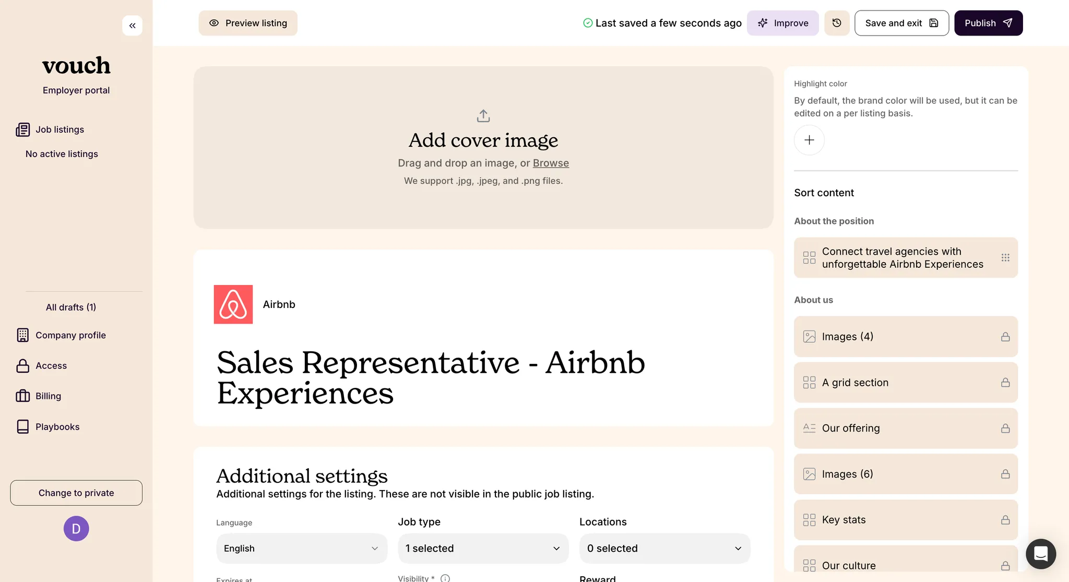The width and height of the screenshot is (1069, 582).
Task: Add a highlight color with plus button
Action: click(809, 140)
